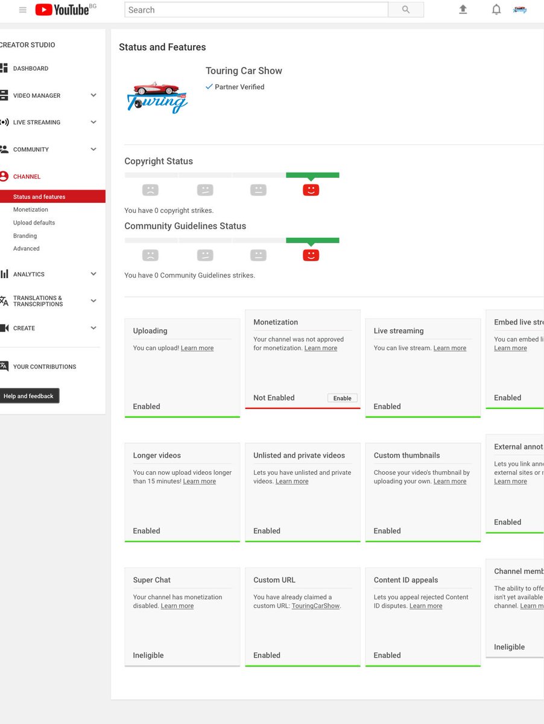Open Your Contributions page
Image resolution: width=544 pixels, height=724 pixels.
(45, 367)
